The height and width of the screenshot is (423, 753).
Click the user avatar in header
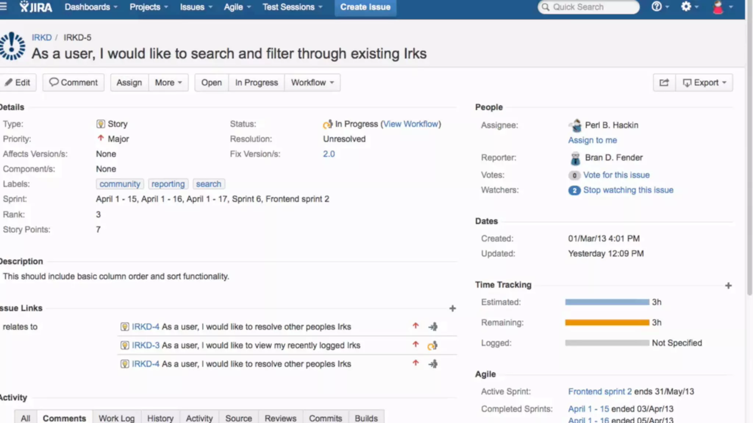coord(718,7)
